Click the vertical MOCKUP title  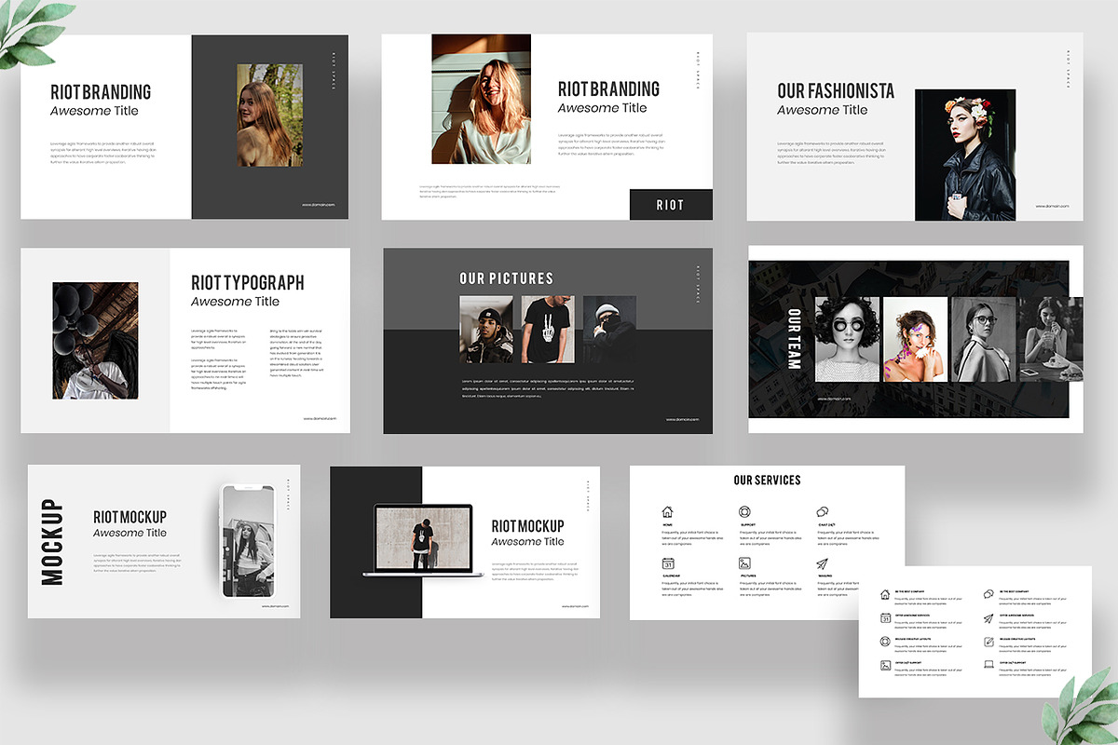click(53, 542)
